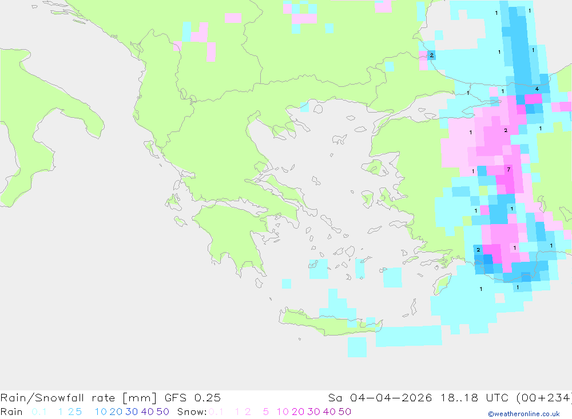Viewport: 572px width, 419px height.
Task: Select the Rain legend value 50
Action: point(162,412)
